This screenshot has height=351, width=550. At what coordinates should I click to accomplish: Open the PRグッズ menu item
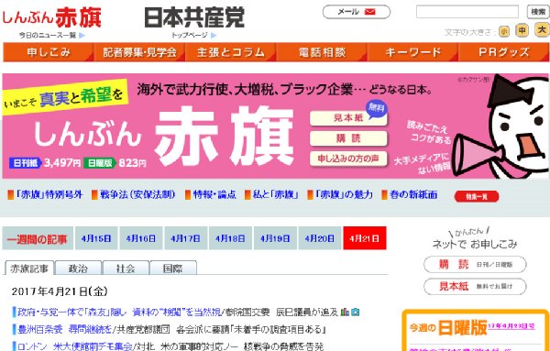coord(503,52)
